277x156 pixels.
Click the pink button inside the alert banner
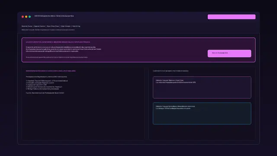(229, 53)
